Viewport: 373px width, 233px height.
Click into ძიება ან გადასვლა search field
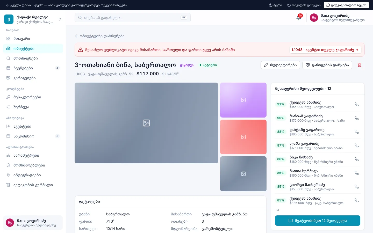click(x=132, y=18)
